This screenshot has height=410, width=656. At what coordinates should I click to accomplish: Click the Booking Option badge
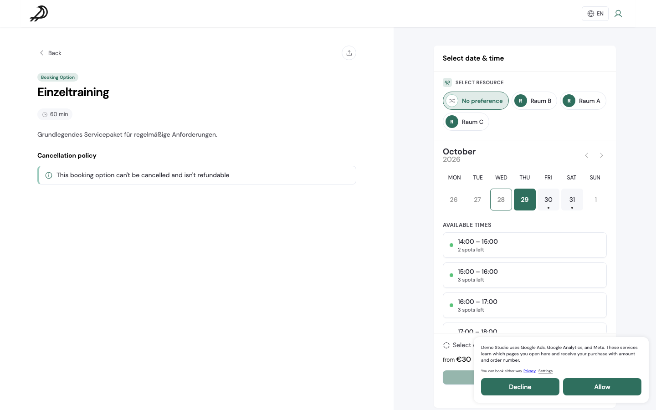58,77
